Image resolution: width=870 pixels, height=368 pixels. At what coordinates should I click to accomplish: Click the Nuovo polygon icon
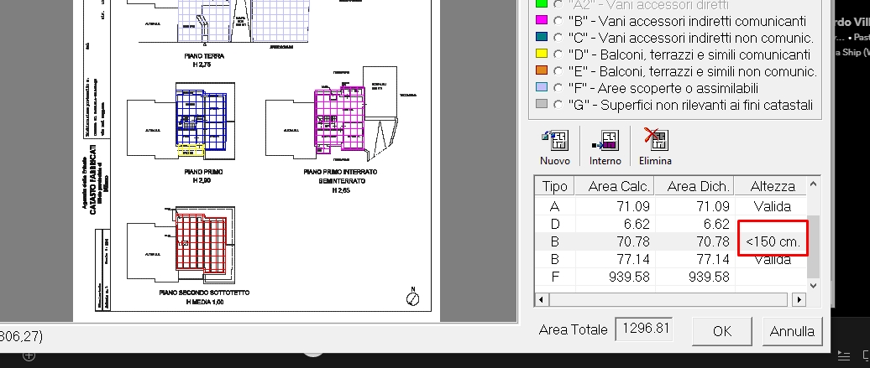[555, 141]
